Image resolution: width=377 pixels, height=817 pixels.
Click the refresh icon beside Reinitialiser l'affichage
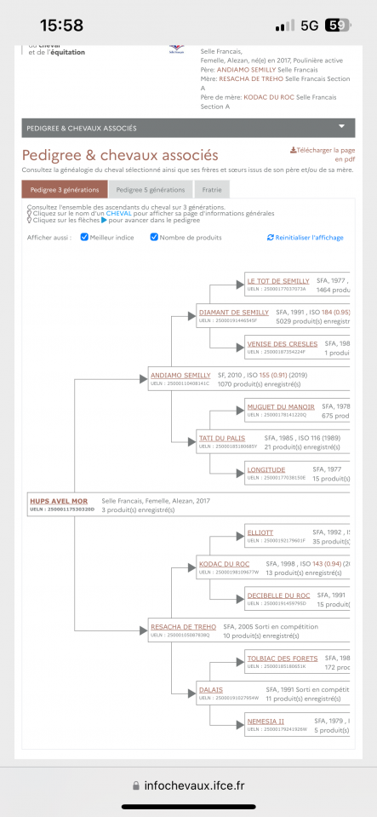click(x=271, y=238)
